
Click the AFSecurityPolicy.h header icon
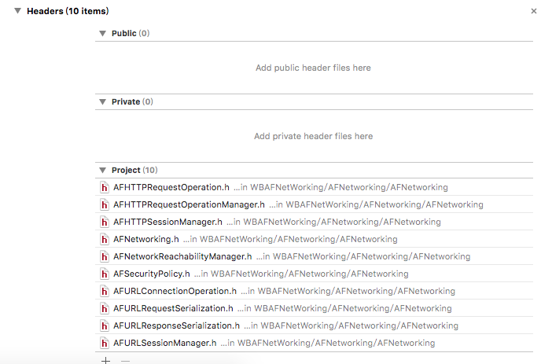point(105,274)
